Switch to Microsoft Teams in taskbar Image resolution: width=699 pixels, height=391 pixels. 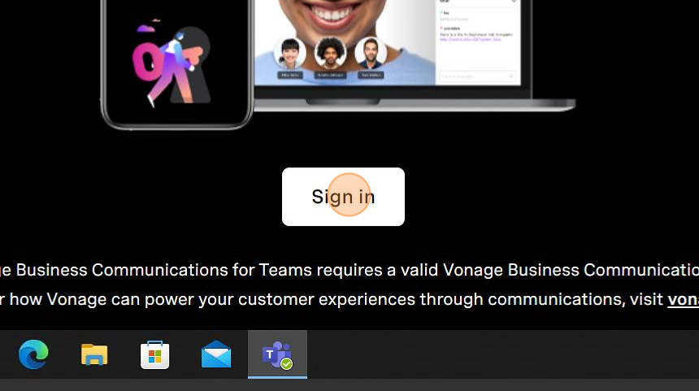click(277, 354)
